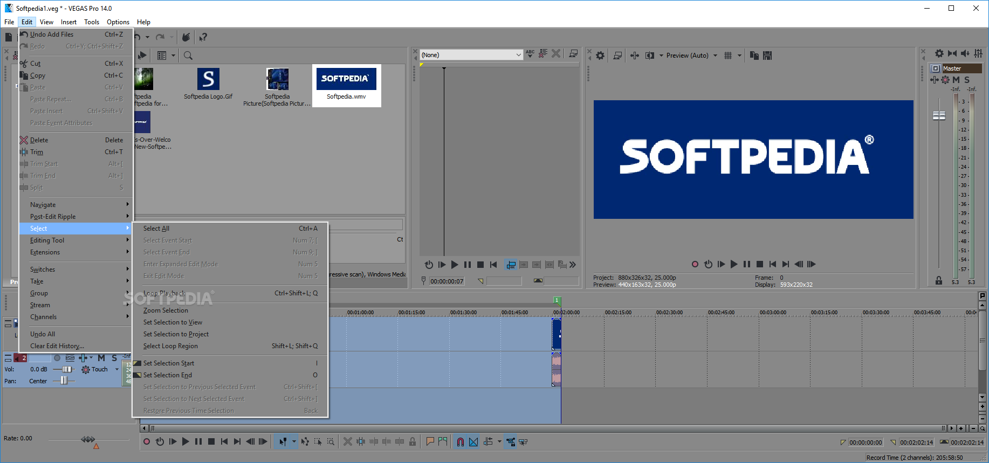Click the Trimmer timecode field 00:00:00:07
The image size is (989, 463).
(447, 281)
